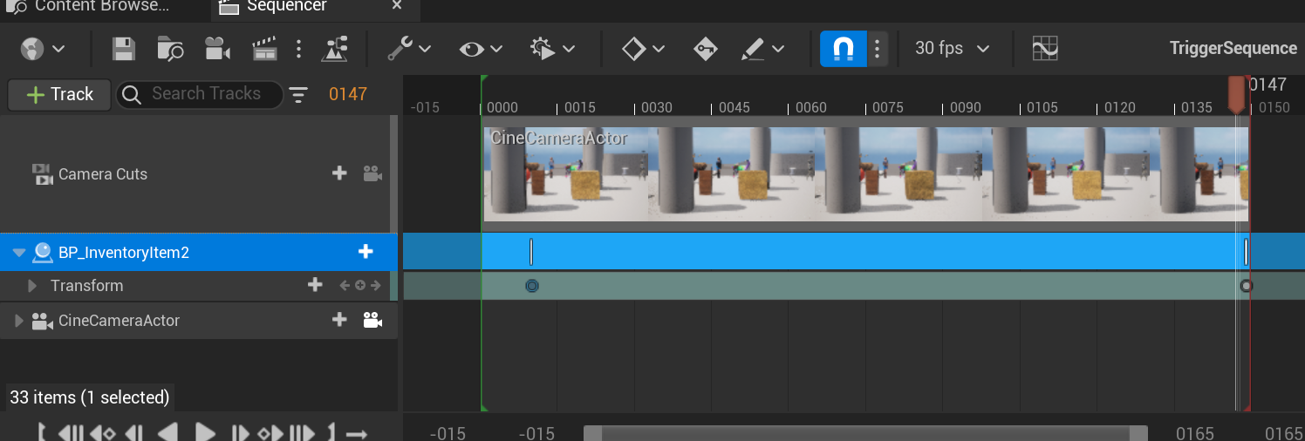The width and height of the screenshot is (1305, 441).
Task: Click the CineCameraActor camera cut thumbnail strip
Action: coord(866,174)
